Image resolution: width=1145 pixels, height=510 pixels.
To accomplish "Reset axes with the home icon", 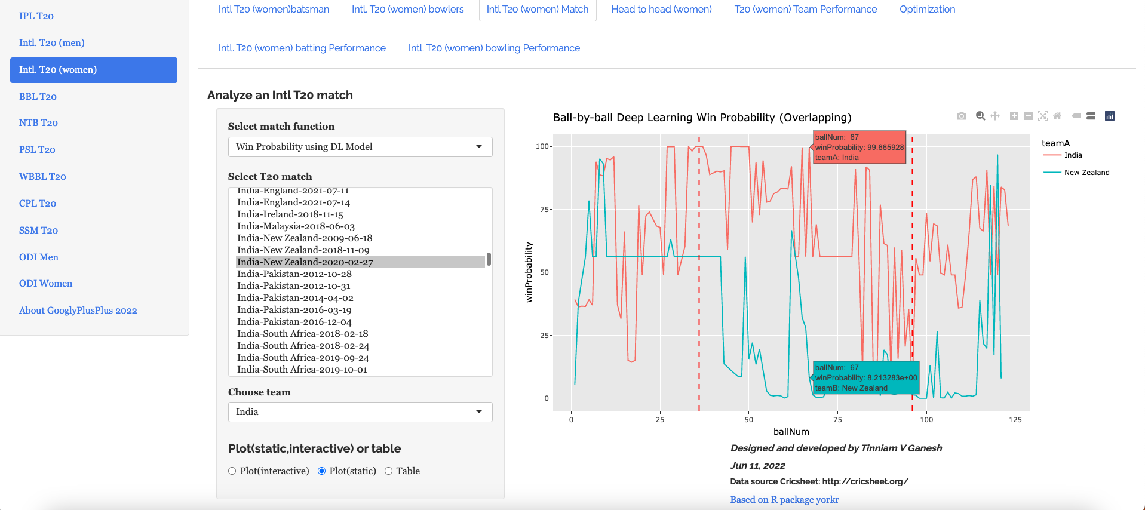I will click(x=1057, y=116).
